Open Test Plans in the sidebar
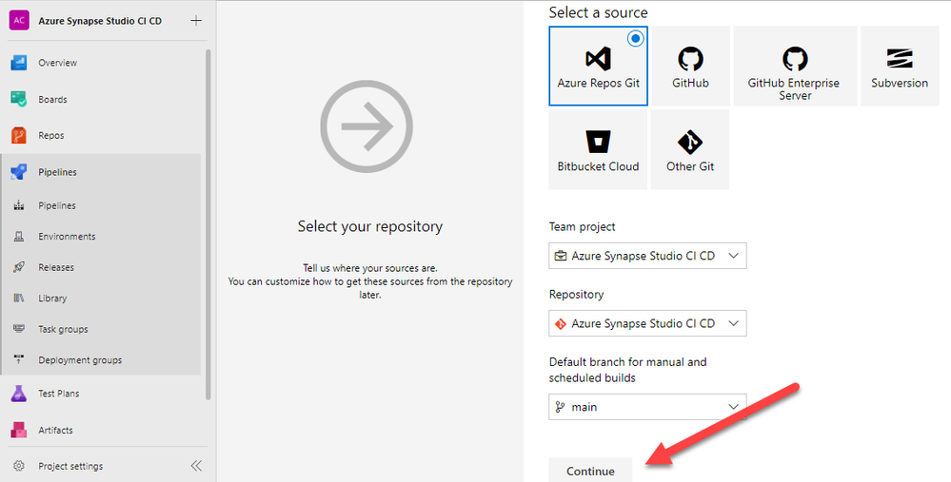Viewport: 951px width, 482px height. tap(59, 394)
